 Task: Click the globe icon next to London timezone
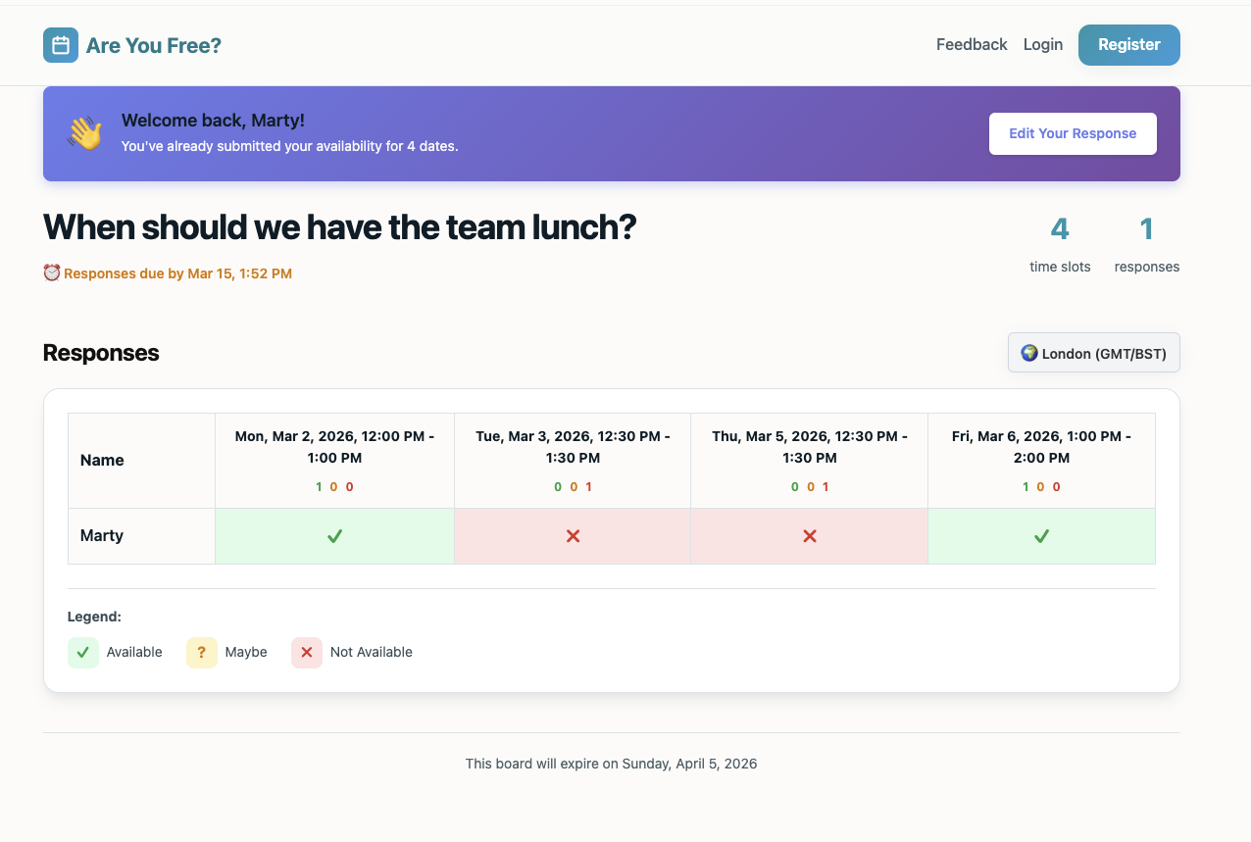pos(1030,353)
